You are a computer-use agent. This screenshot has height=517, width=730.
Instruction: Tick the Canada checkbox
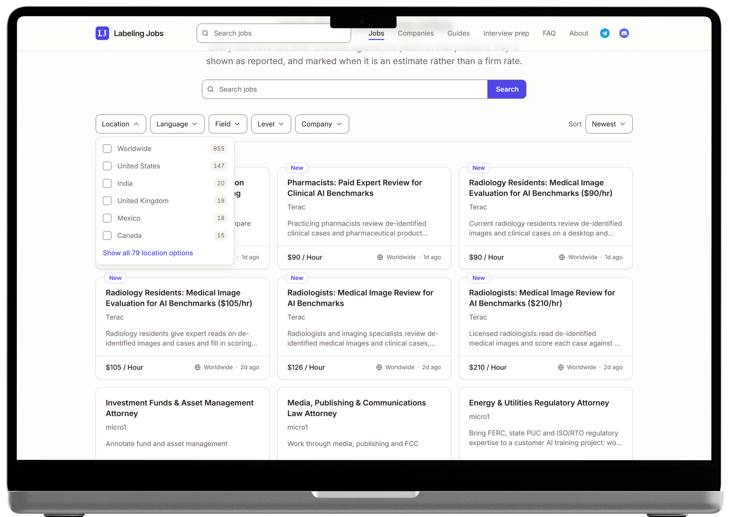click(x=107, y=236)
